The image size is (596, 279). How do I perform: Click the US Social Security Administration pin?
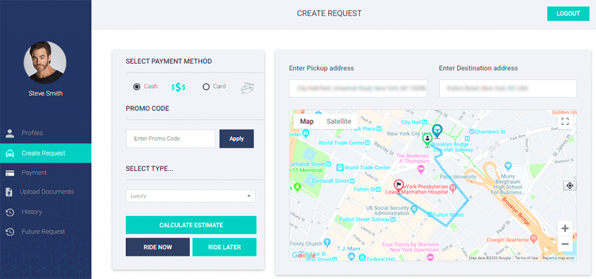414,209
